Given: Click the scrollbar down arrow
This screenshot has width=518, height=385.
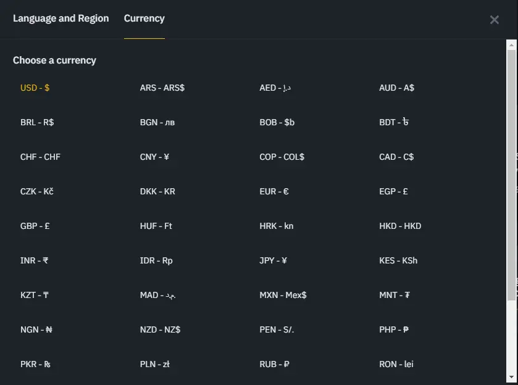Looking at the screenshot, I should pos(511,377).
